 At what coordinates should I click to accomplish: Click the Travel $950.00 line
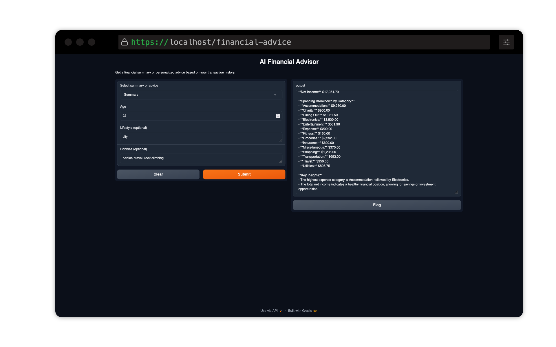(313, 161)
